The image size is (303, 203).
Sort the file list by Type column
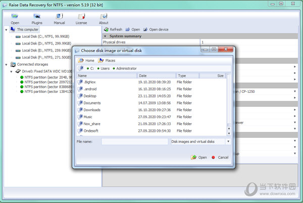tap(187, 76)
